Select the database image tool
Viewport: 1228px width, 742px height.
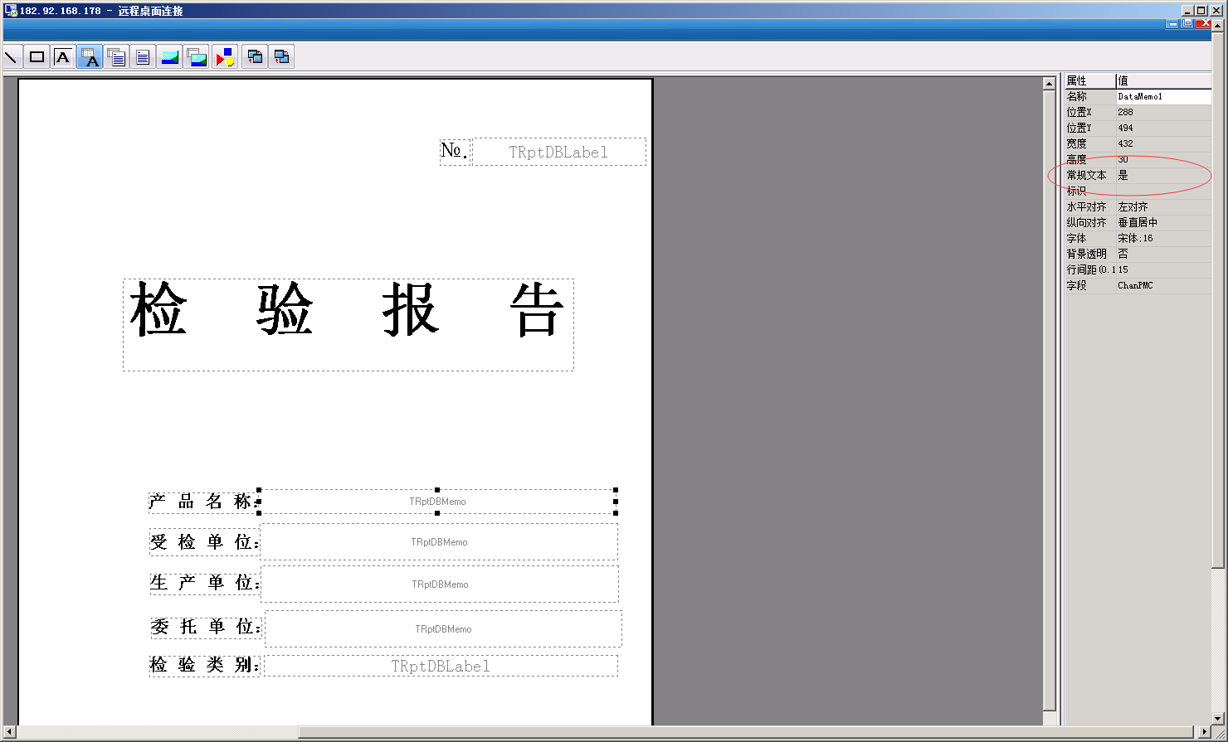tap(197, 57)
